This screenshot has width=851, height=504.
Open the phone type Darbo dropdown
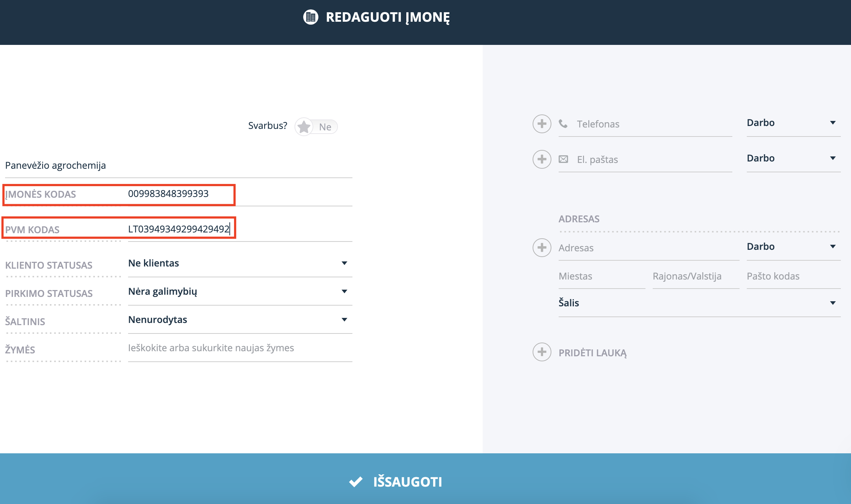793,123
